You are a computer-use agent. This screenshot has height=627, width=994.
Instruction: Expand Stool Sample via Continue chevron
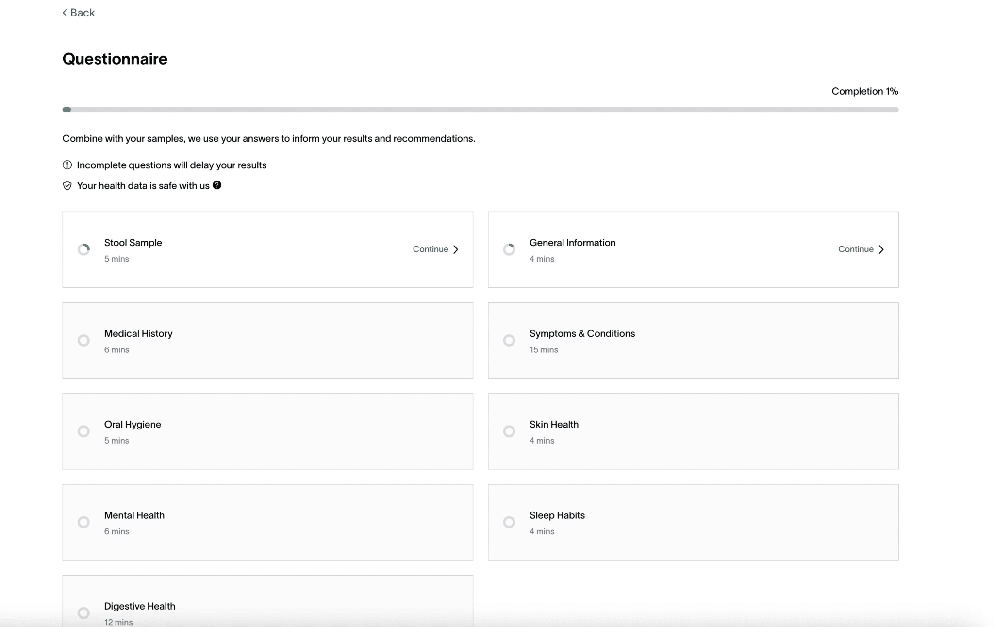pyautogui.click(x=455, y=249)
